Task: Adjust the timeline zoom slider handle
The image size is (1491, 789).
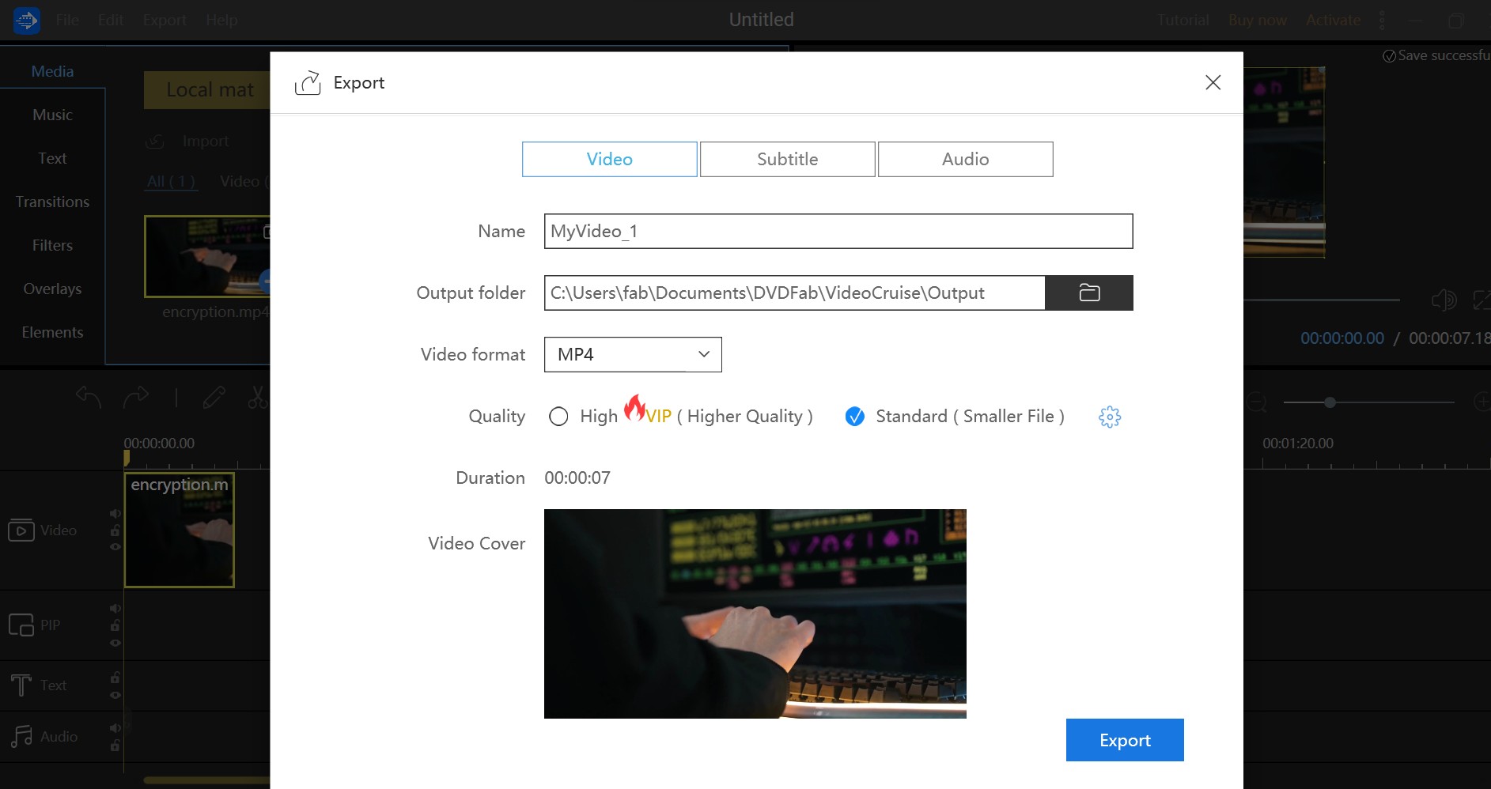Action: point(1330,402)
